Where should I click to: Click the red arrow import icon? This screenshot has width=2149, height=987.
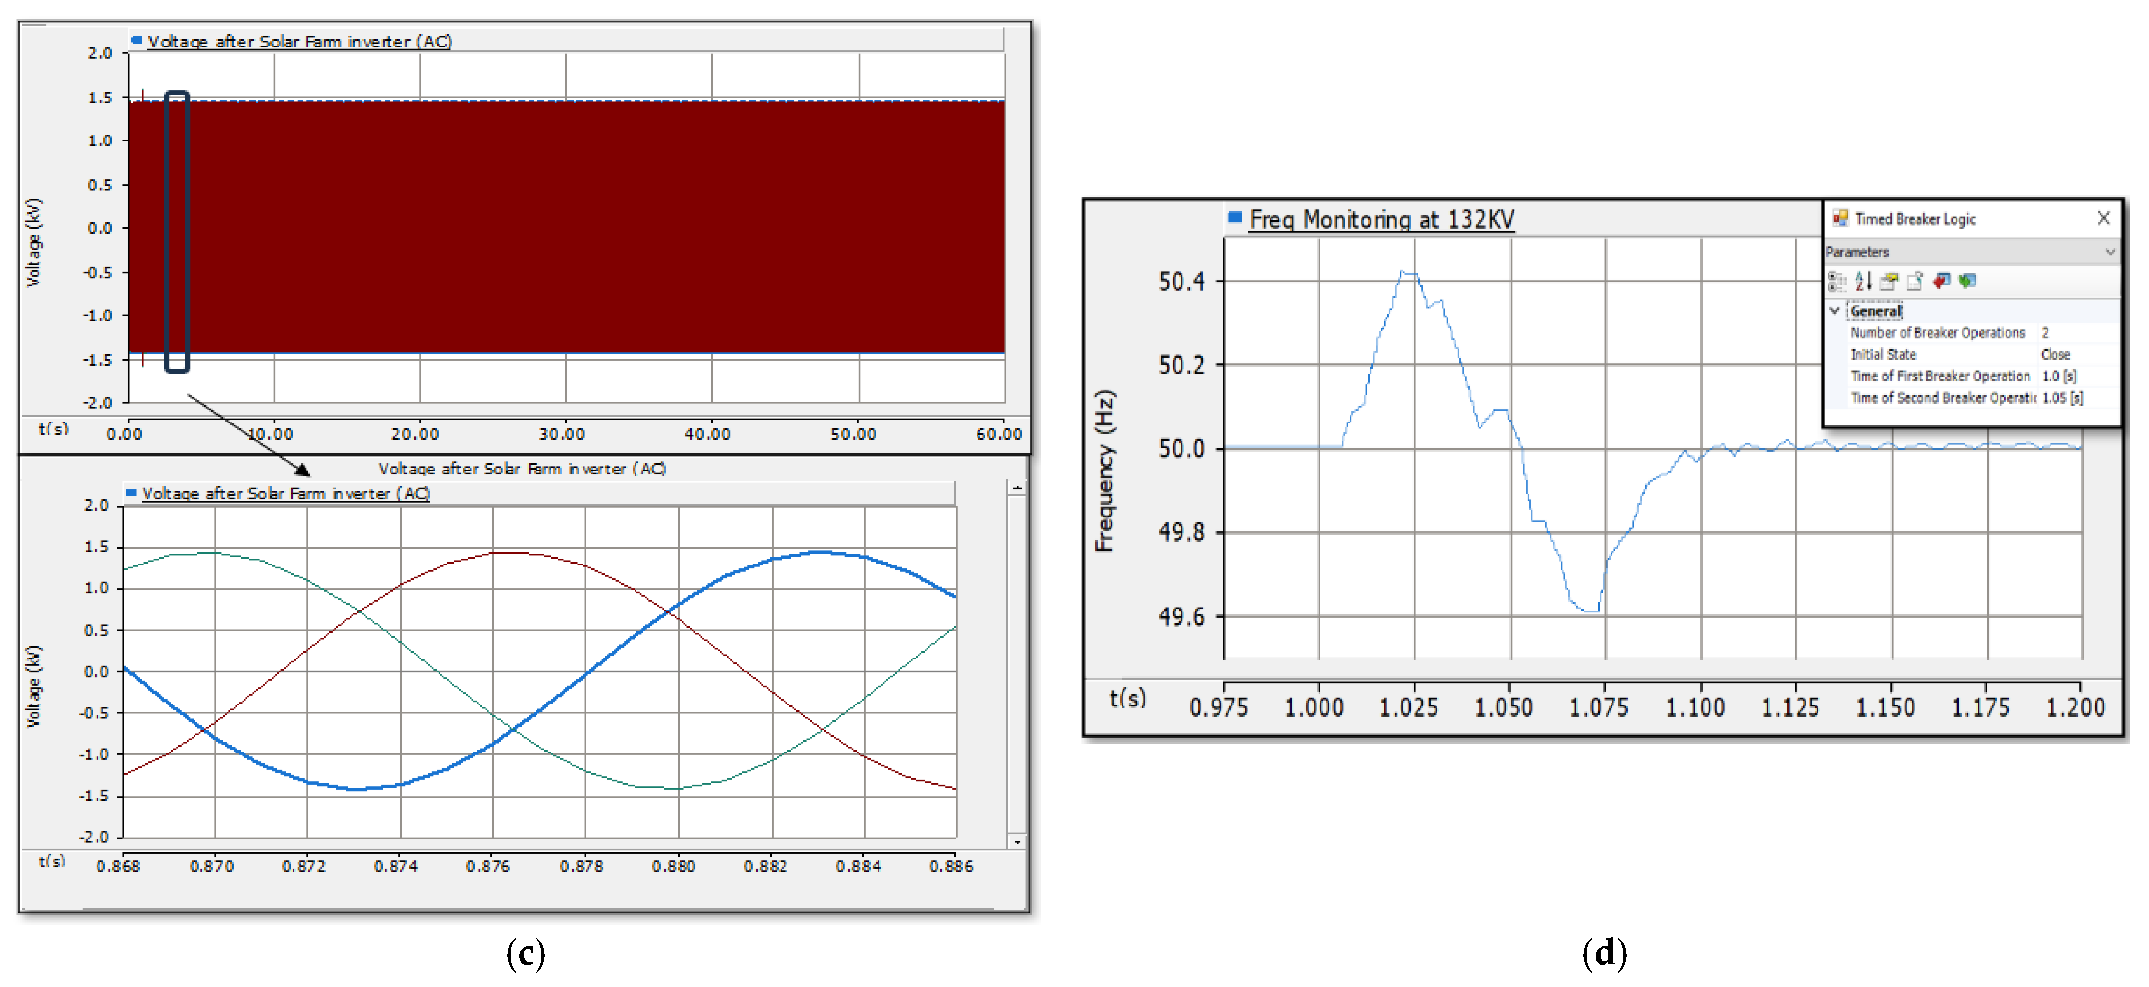[x=1941, y=281]
